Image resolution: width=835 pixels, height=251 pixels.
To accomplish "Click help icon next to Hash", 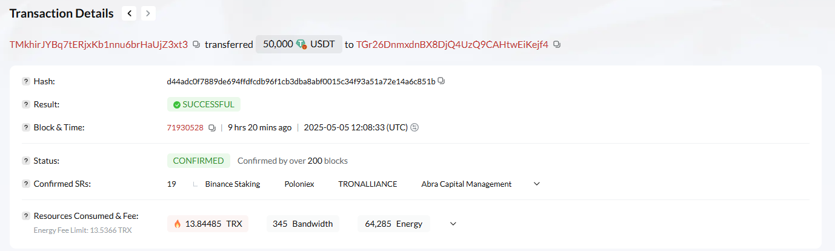I will coord(26,81).
